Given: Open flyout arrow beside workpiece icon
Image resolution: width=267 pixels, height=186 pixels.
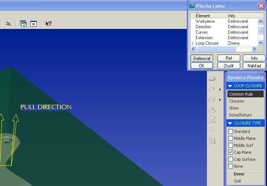Looking at the screenshot, I should (220, 89).
